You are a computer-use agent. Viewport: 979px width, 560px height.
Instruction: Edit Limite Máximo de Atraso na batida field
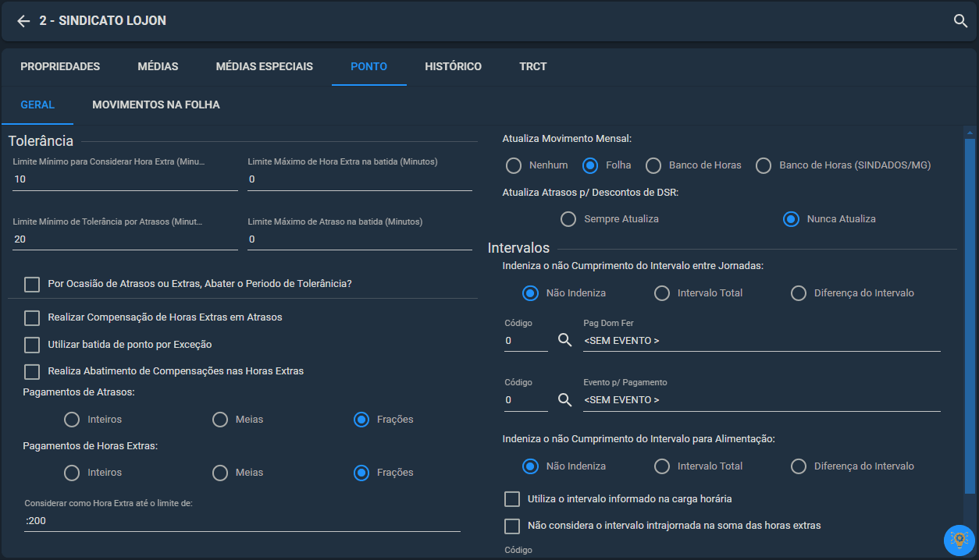coord(360,239)
